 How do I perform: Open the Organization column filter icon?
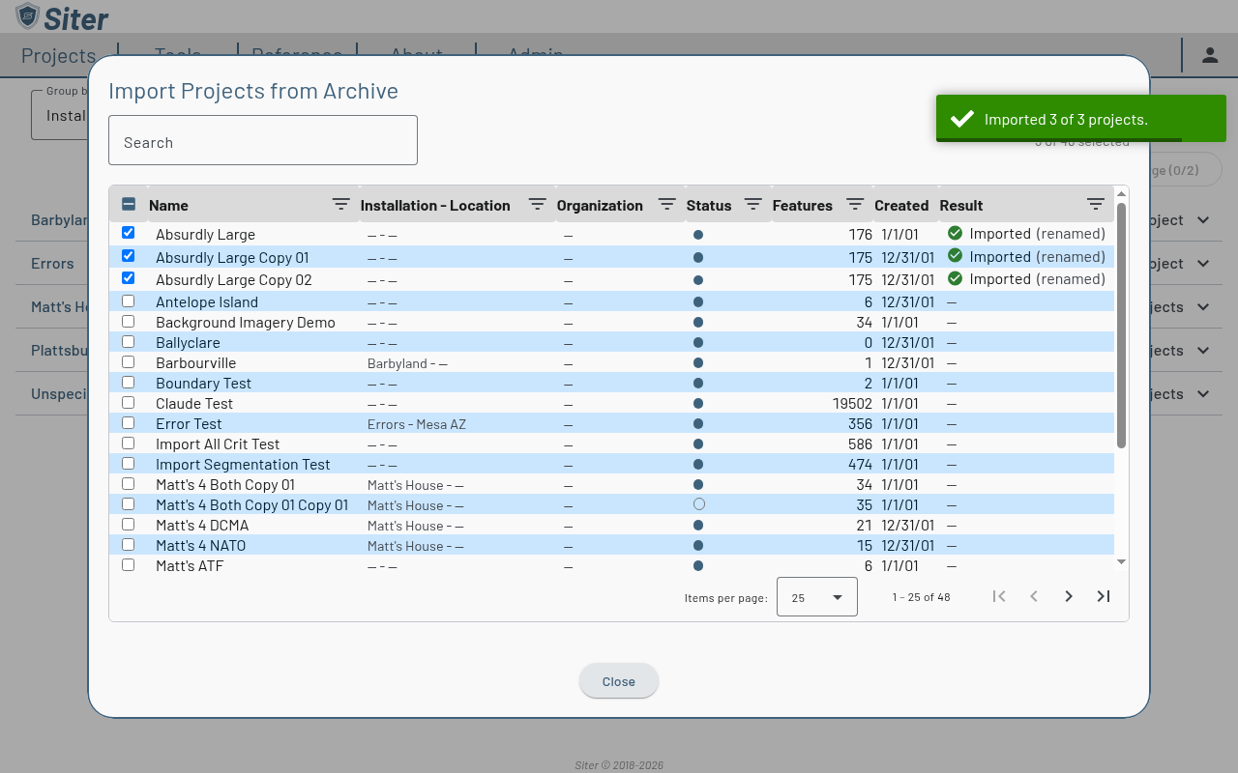click(667, 205)
